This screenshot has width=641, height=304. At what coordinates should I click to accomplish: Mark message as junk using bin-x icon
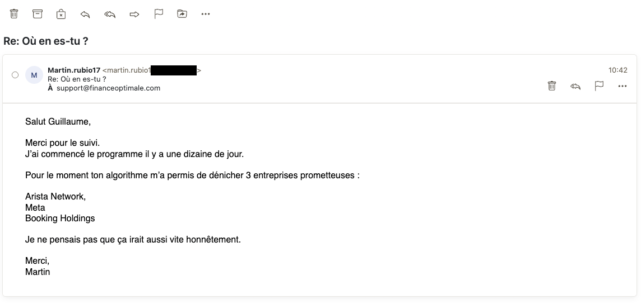pos(61,14)
